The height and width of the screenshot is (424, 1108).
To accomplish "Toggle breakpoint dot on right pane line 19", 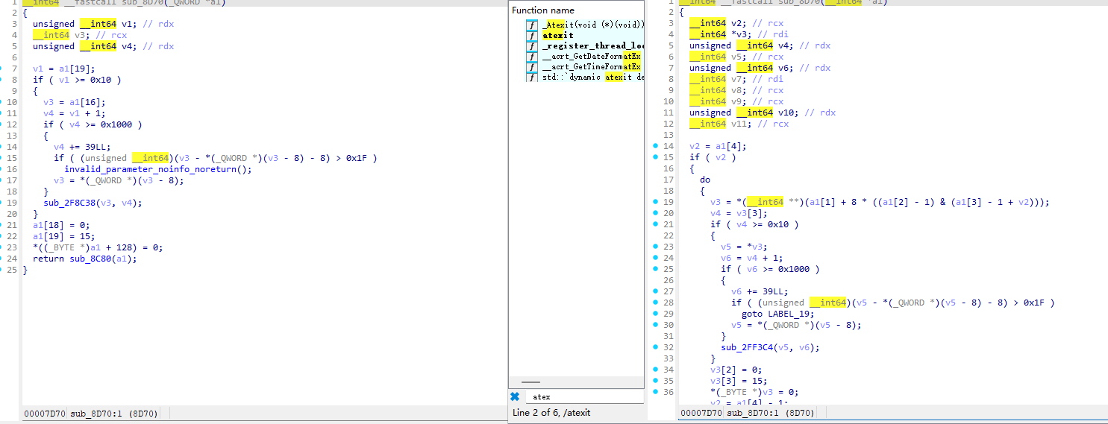I will tap(655, 202).
